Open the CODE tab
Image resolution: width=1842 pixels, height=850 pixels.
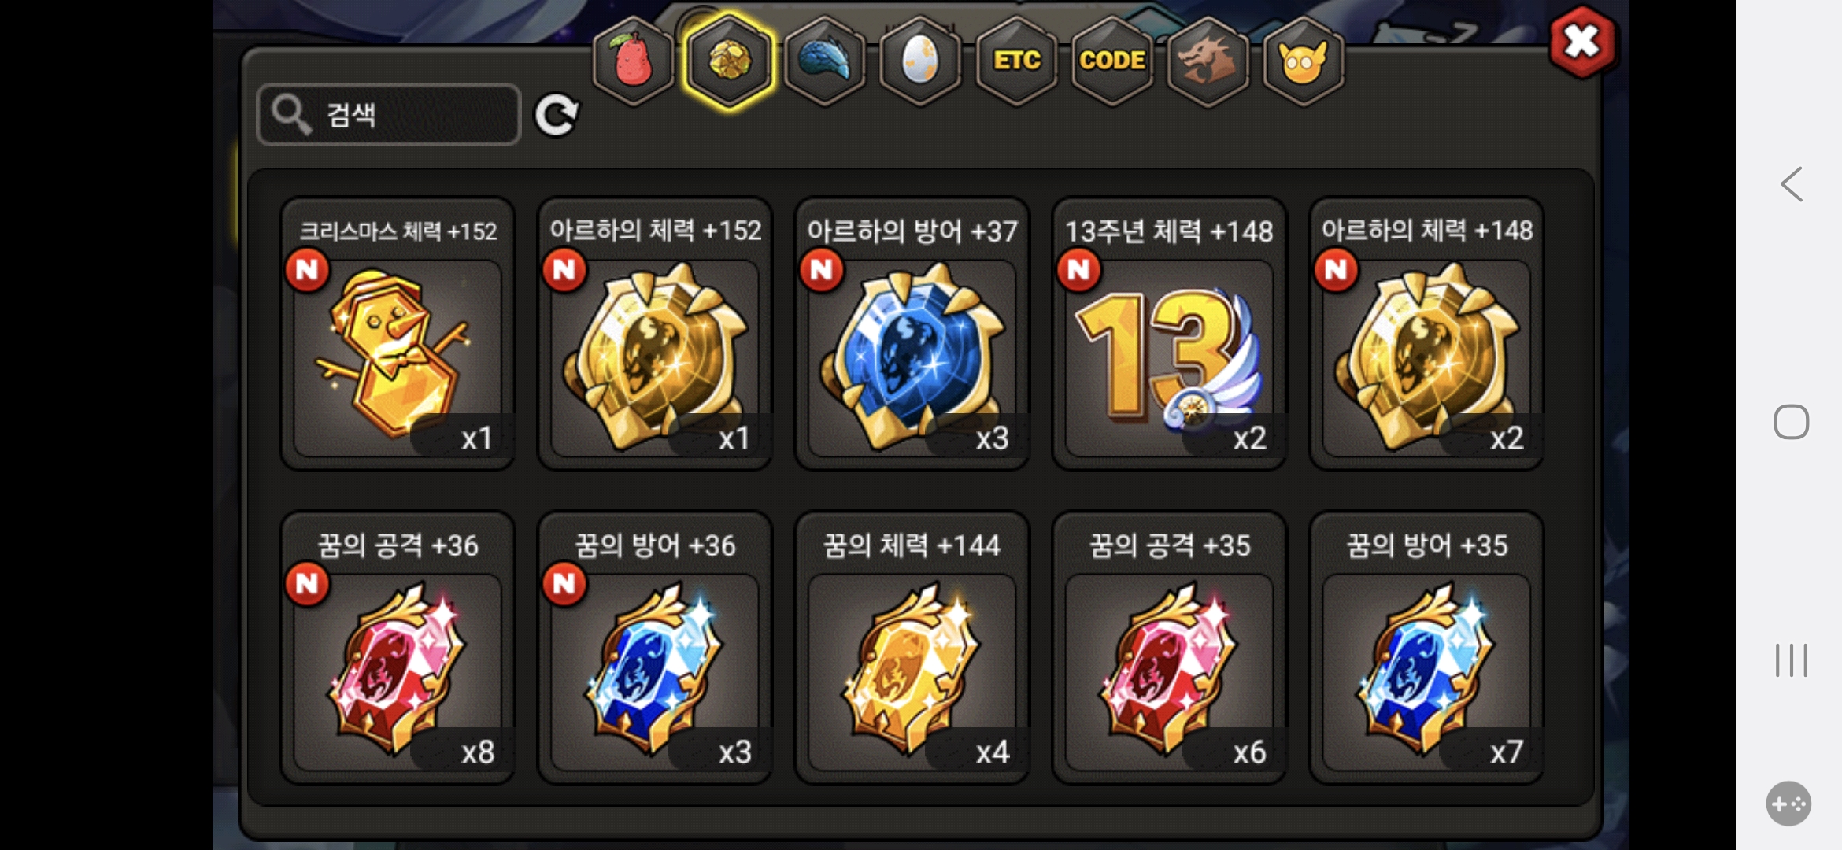click(x=1112, y=61)
